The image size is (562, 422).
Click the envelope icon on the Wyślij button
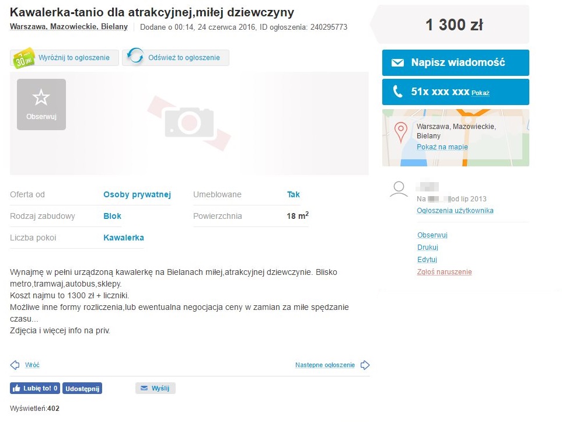pyautogui.click(x=143, y=388)
